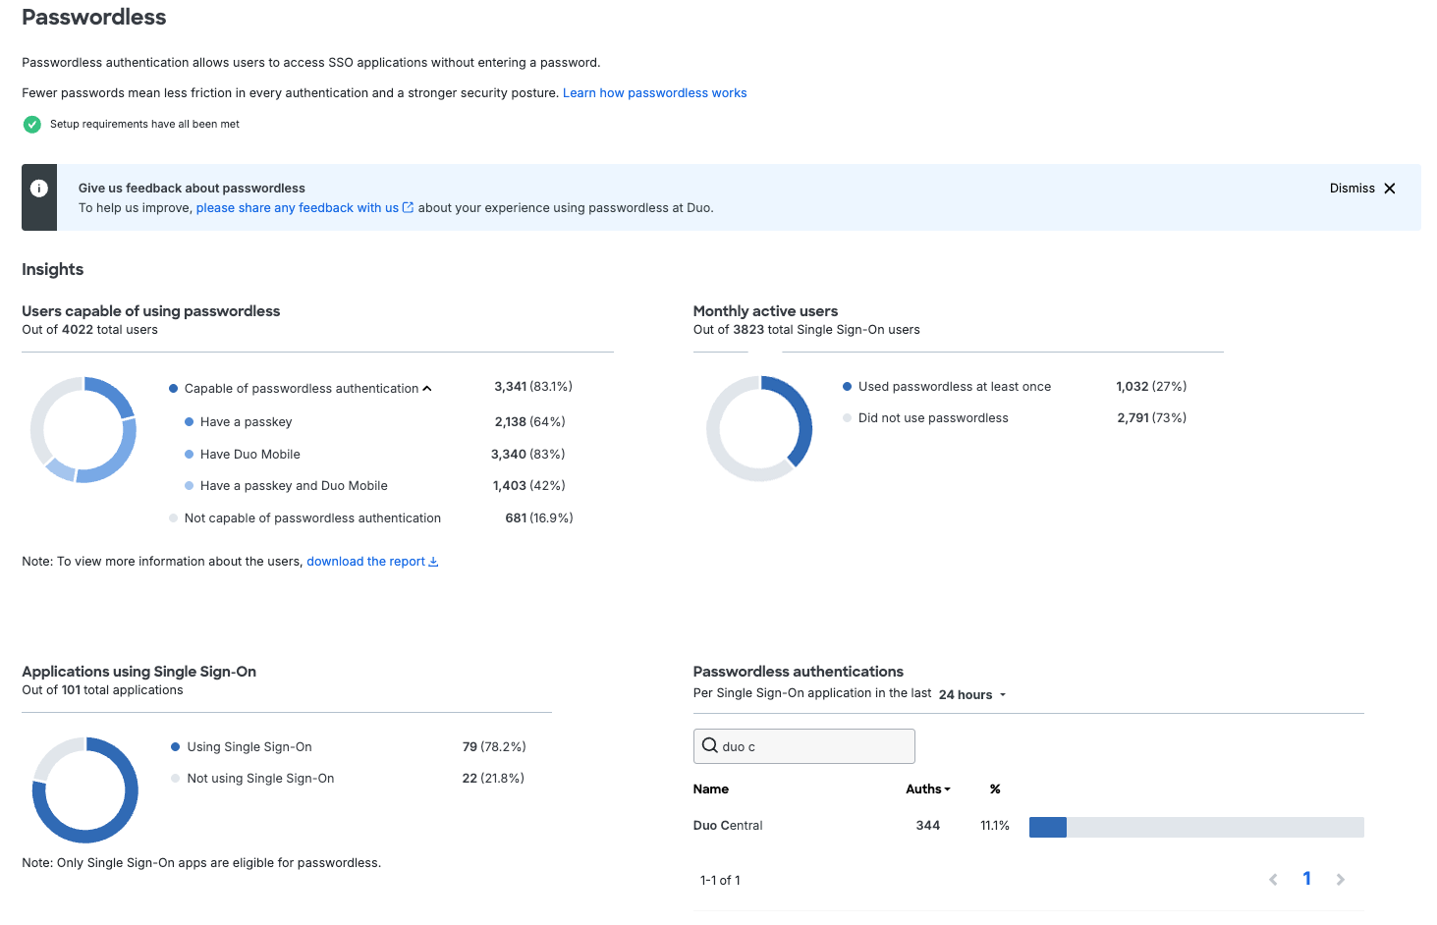Click legend dot beside Have a passkey

coord(190,422)
